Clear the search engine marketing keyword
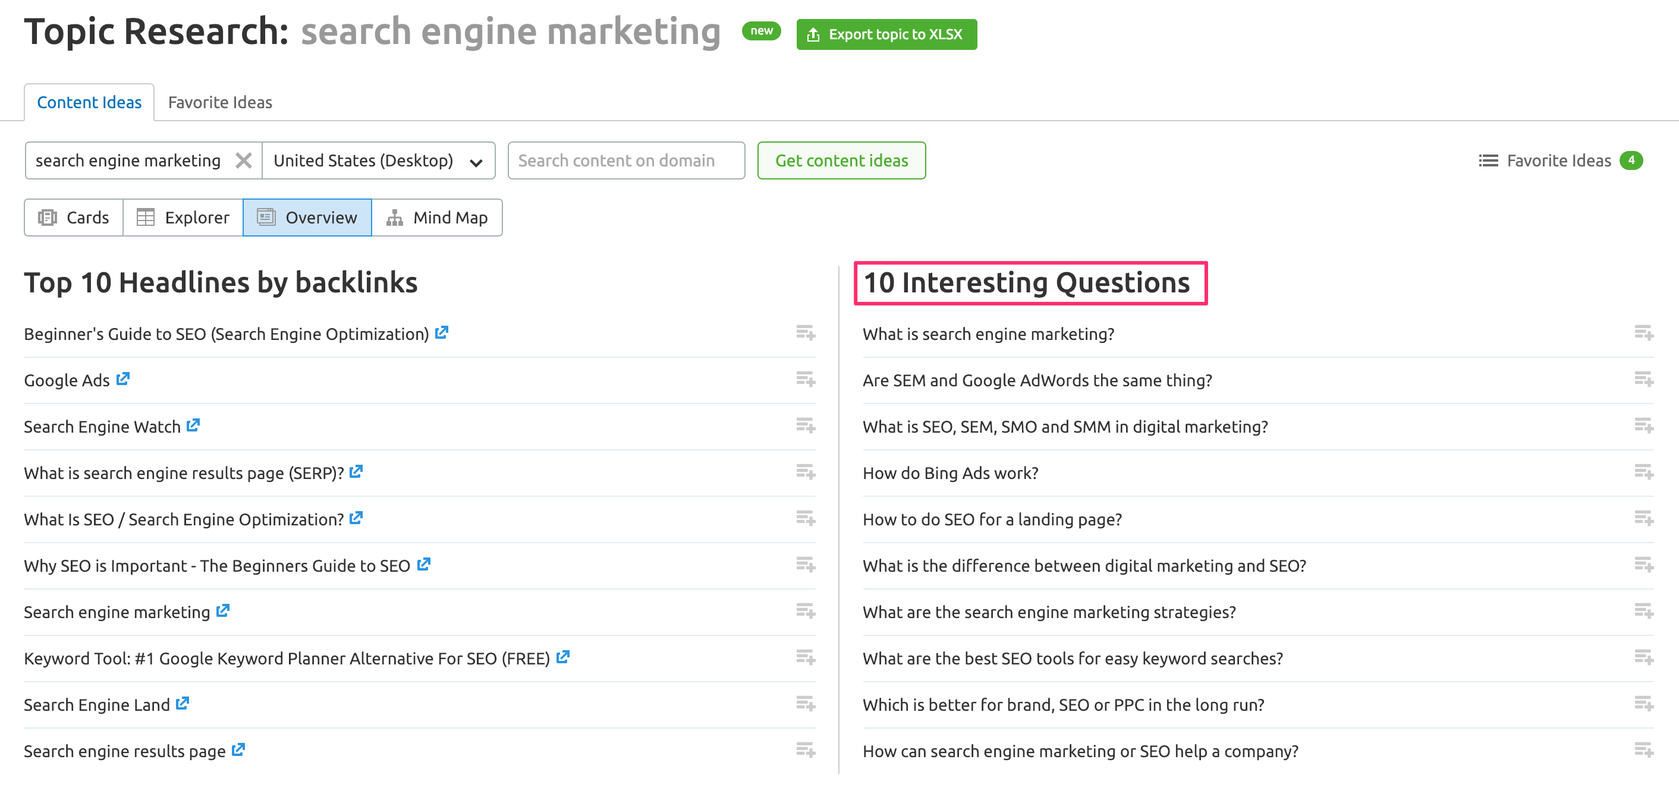This screenshot has height=794, width=1679. pos(243,160)
